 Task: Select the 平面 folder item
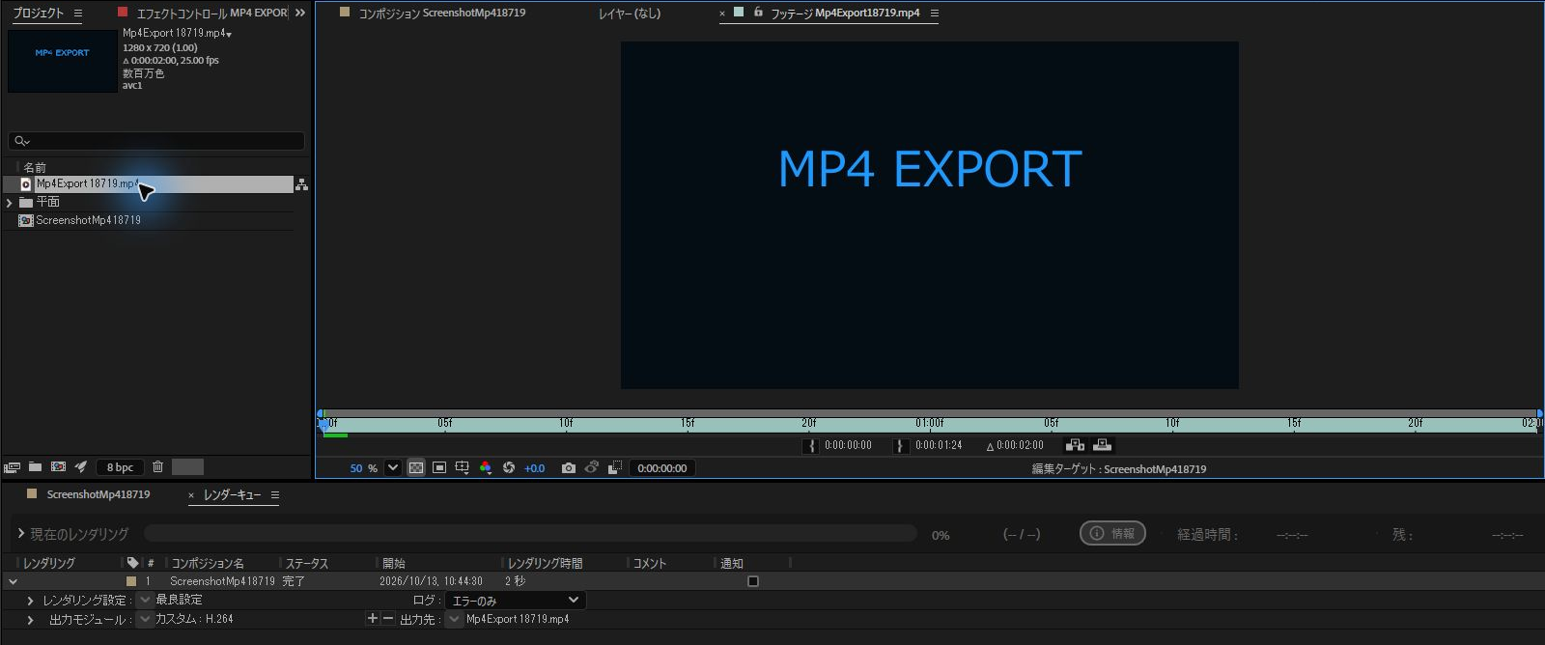coord(47,202)
